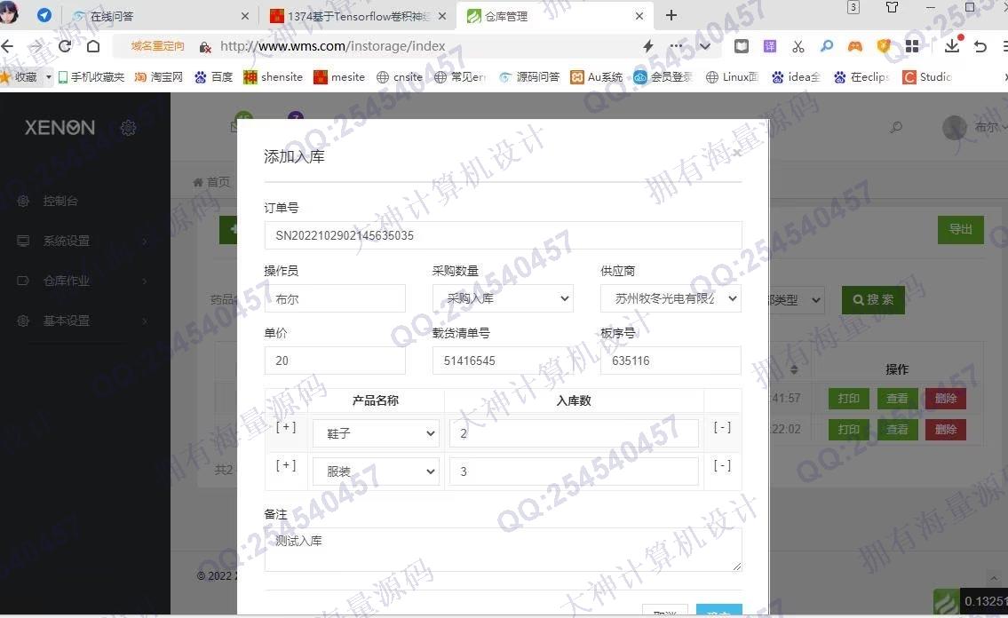Open cnsite bookmark
Viewport: 1008px width, 618px height.
click(x=400, y=77)
